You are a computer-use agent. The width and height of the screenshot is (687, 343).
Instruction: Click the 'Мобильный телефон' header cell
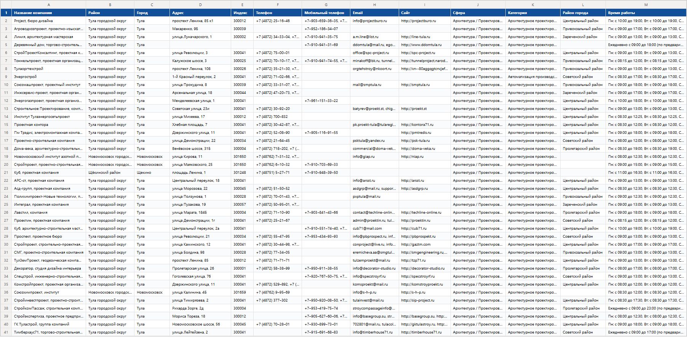[326, 13]
